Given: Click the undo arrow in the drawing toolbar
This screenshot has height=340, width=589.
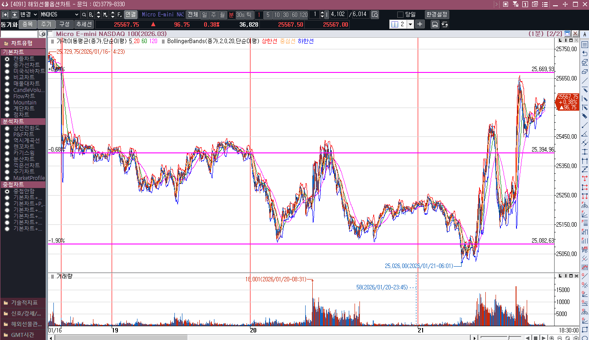Looking at the screenshot, I should click(585, 53).
